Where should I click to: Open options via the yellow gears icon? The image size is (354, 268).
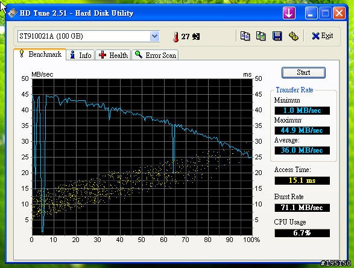click(294, 36)
